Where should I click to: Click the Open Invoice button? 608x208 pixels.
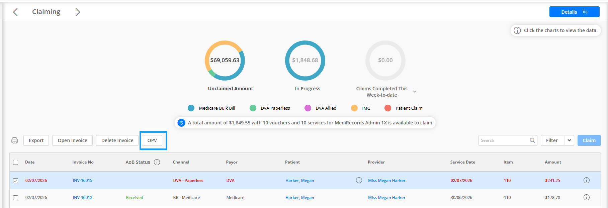[73, 140]
